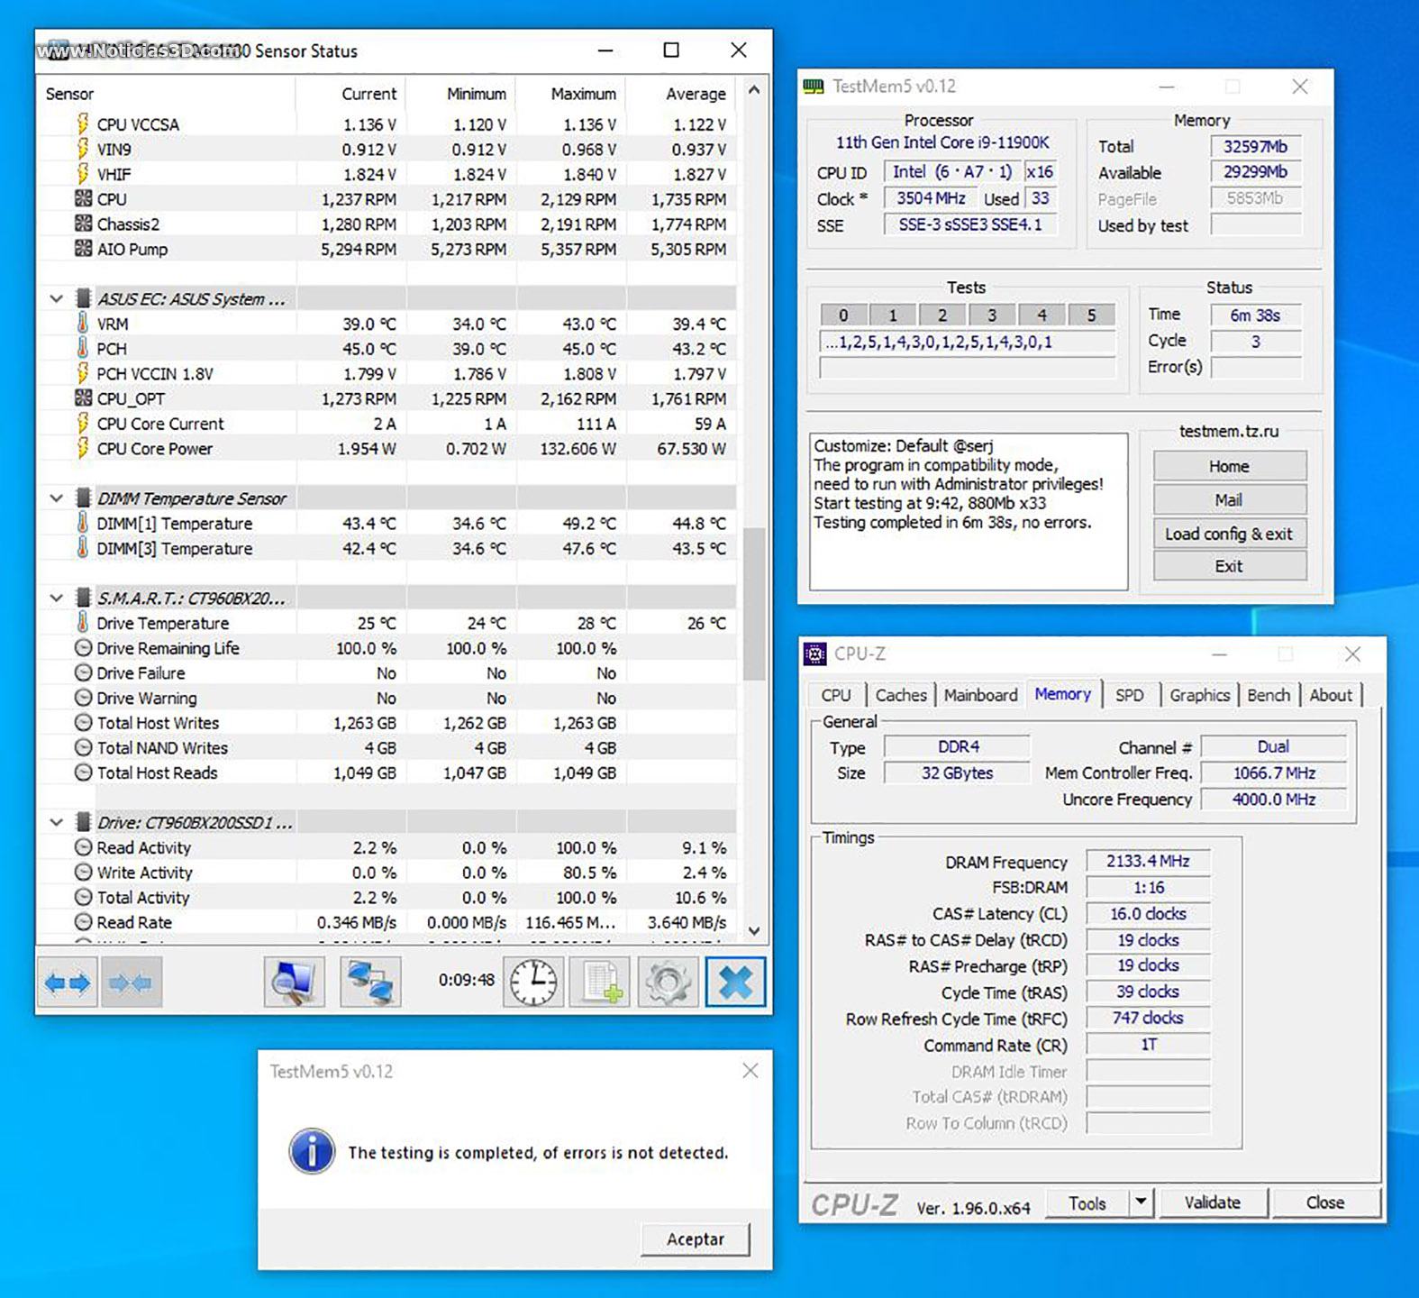Open the About tab in CPU-Z
This screenshot has width=1419, height=1298.
click(x=1331, y=695)
